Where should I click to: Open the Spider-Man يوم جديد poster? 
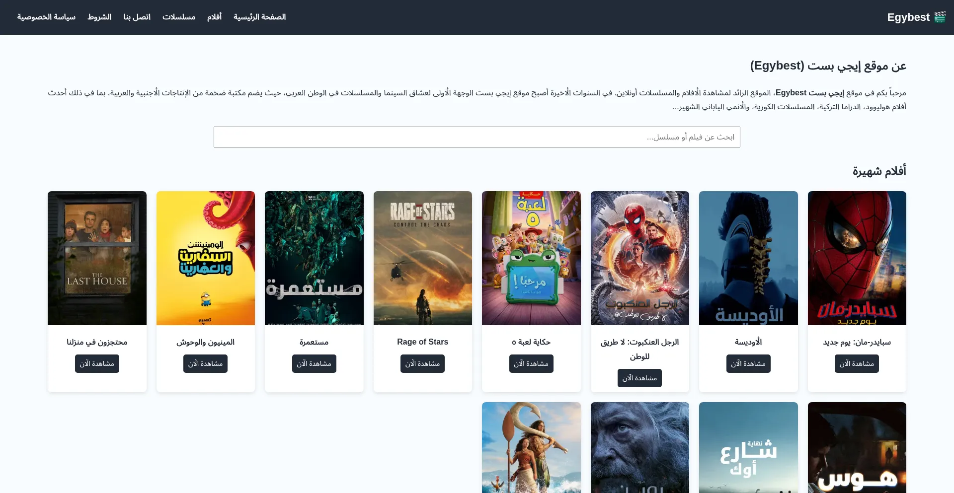coord(857,258)
